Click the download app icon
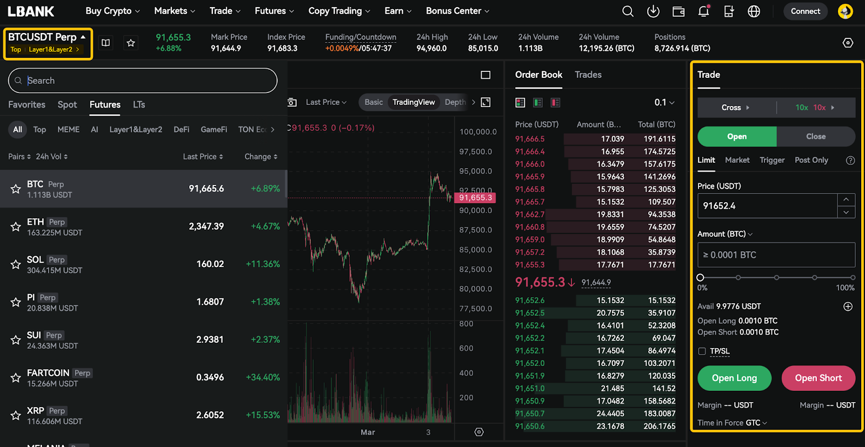865x447 pixels. point(653,11)
